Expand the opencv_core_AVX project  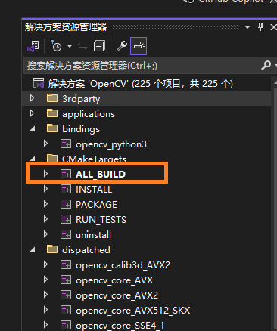click(x=45, y=280)
